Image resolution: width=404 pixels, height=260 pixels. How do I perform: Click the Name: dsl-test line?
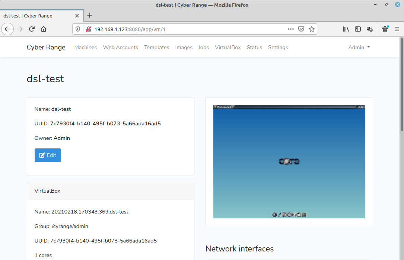click(53, 109)
